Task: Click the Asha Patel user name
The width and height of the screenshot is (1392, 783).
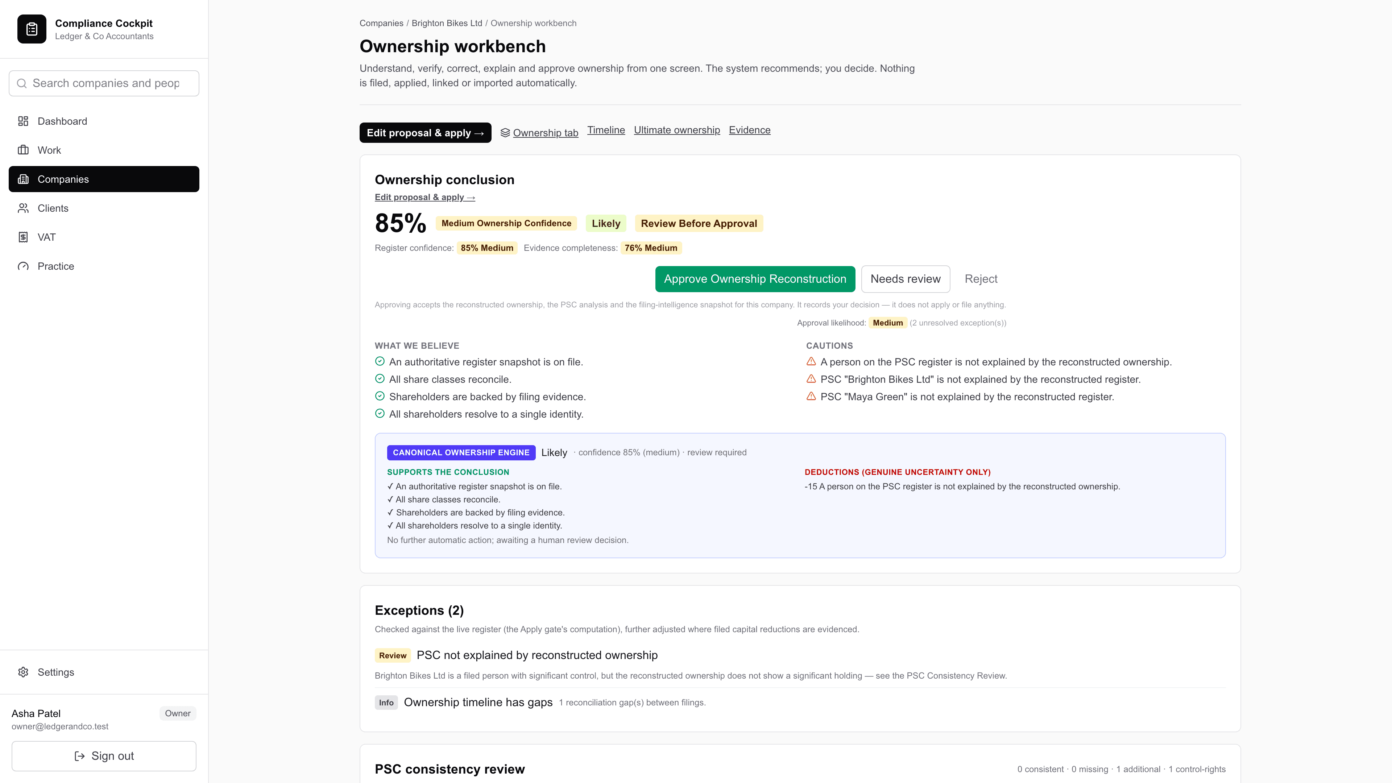Action: point(36,713)
